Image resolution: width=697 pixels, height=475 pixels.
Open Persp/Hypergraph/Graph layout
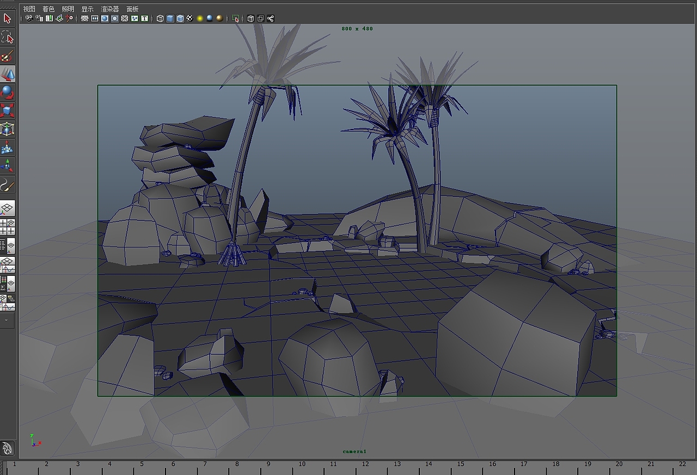pos(7,303)
